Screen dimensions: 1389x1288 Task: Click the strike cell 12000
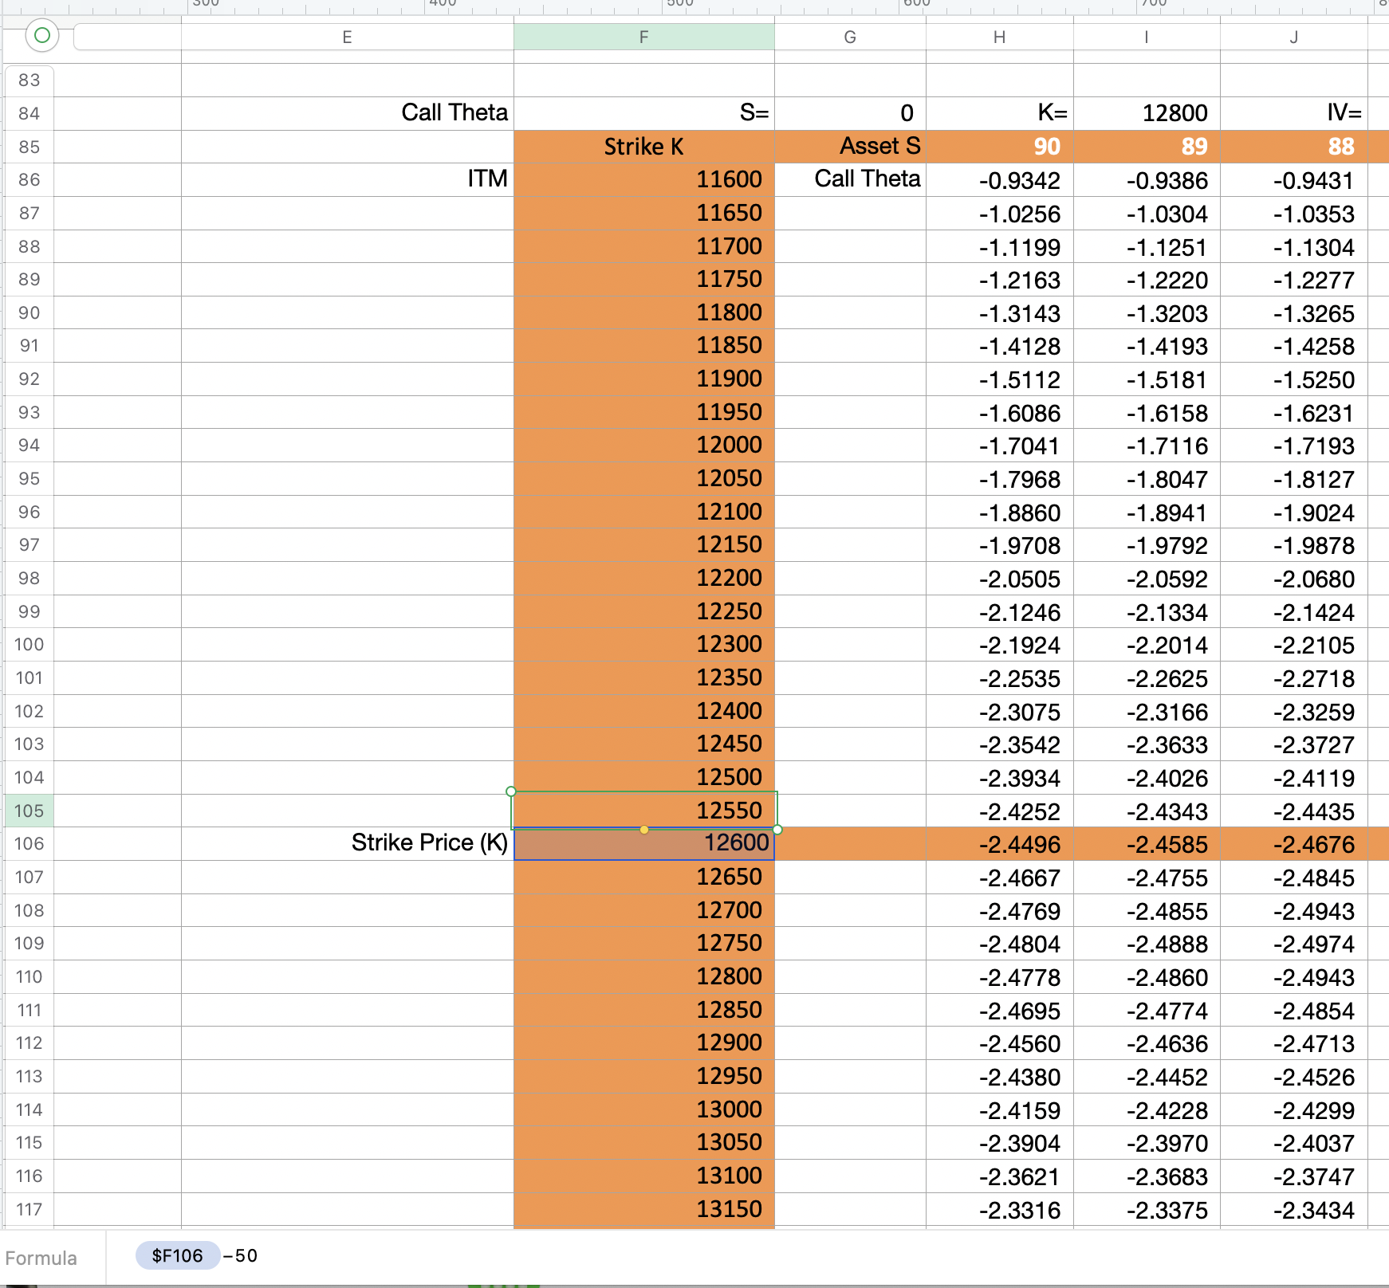(x=644, y=445)
